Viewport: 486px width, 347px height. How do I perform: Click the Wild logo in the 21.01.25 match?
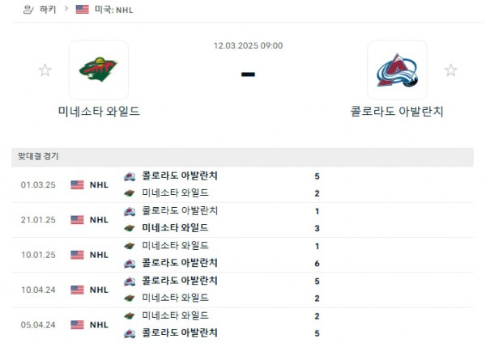point(129,228)
